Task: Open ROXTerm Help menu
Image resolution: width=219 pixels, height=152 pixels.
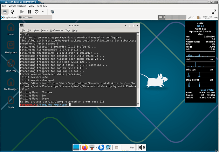Action: [75, 30]
